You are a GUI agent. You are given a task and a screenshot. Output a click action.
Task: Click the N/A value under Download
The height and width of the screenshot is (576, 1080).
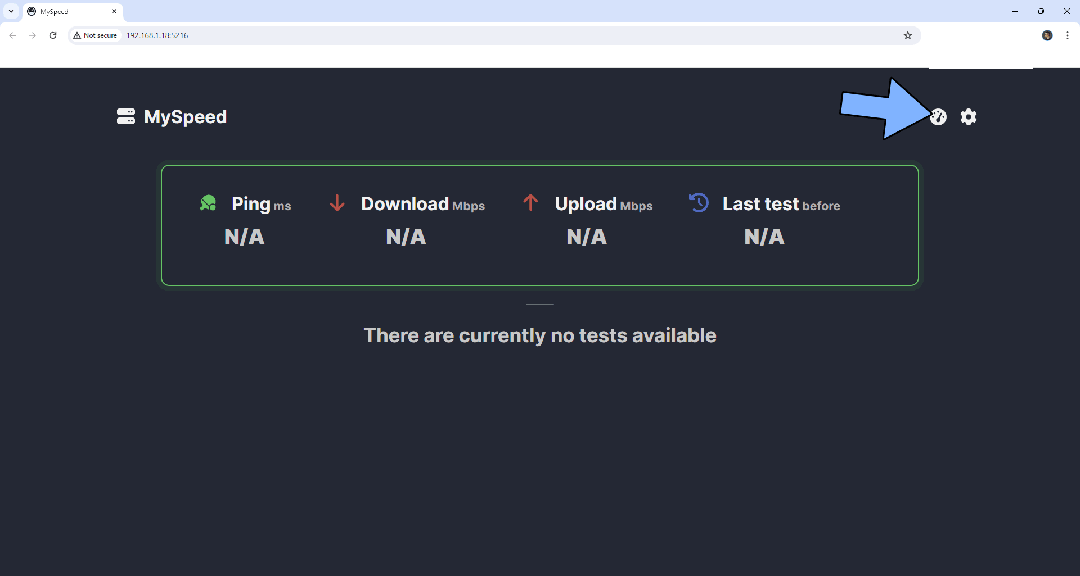coord(406,237)
